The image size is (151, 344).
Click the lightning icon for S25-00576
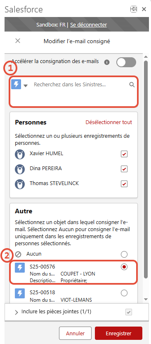coord(20,268)
